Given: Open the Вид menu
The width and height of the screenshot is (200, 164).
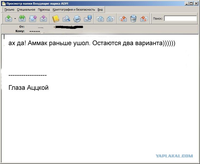Looking at the screenshot, I should click(x=100, y=10).
